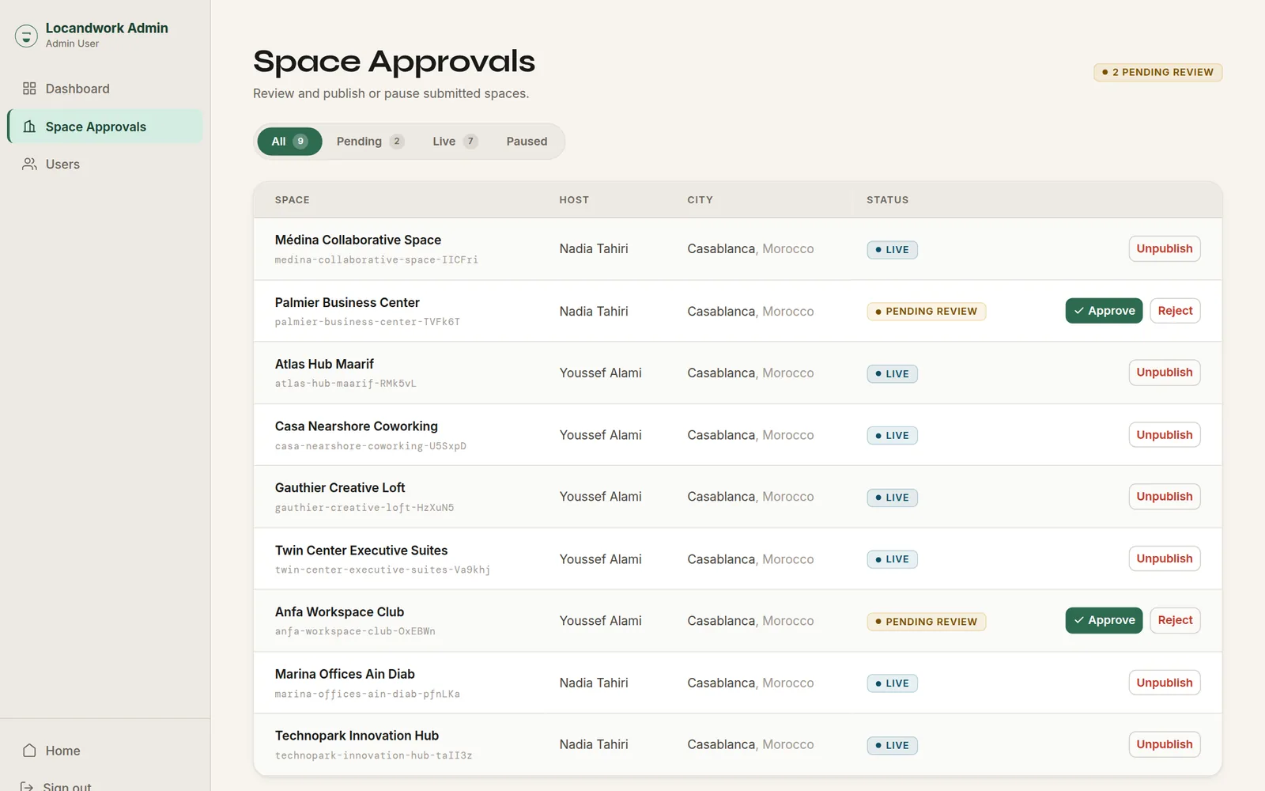Show Pending spaces tab
This screenshot has height=791, width=1265.
coord(370,142)
